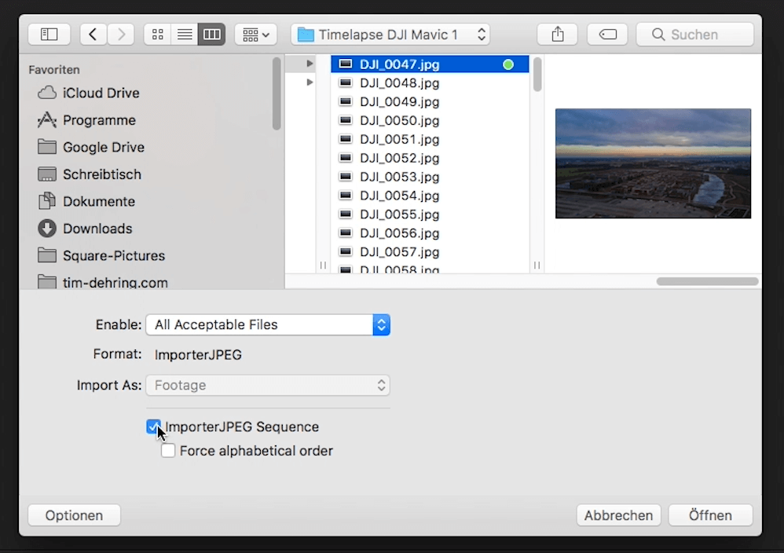Select file DJI_0055.jpg
784x553 pixels.
[430, 214]
